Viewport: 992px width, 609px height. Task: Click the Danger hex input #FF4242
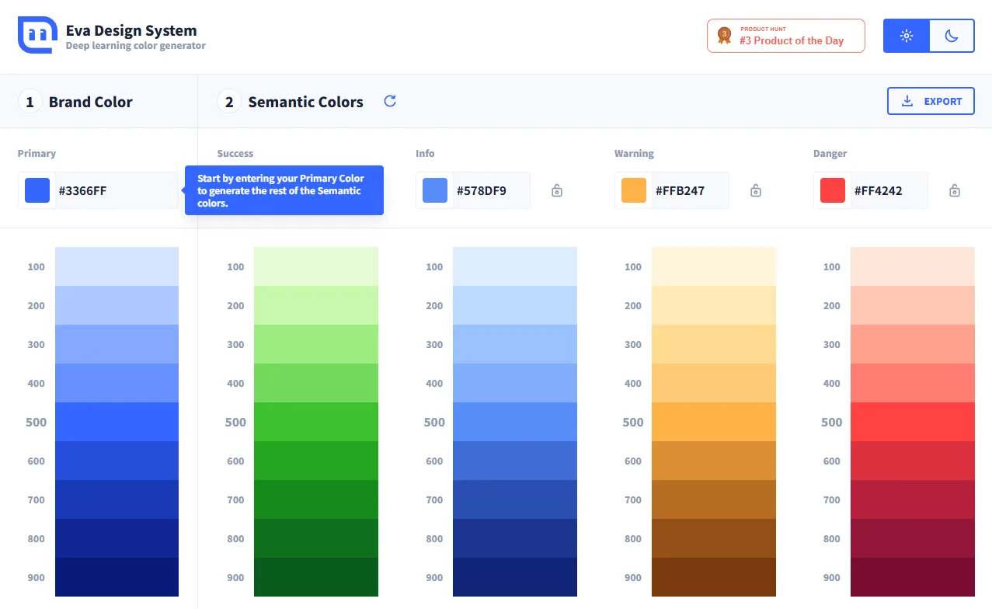(x=889, y=190)
